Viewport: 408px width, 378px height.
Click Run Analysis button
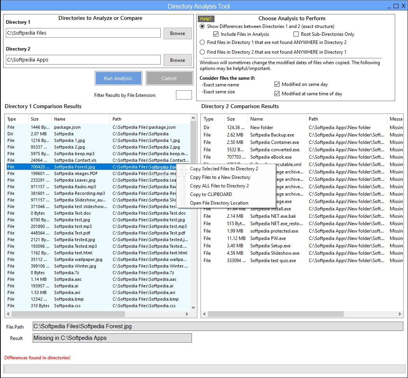(118, 78)
